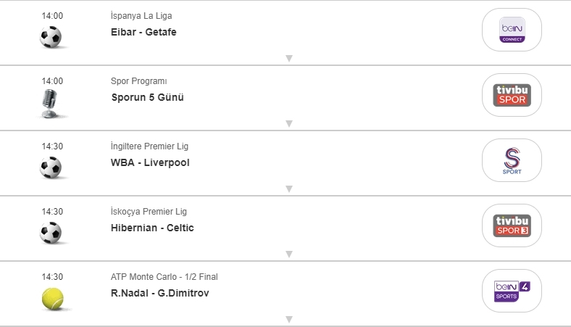
Task: Click the soccer ball icon beside Hibernian - Celtic
Action: 51,233
